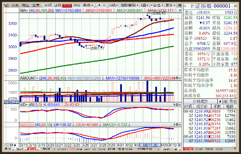Click the MA3=3006.841 value
Viewport: 241px width, 154px height.
pos(129,11)
